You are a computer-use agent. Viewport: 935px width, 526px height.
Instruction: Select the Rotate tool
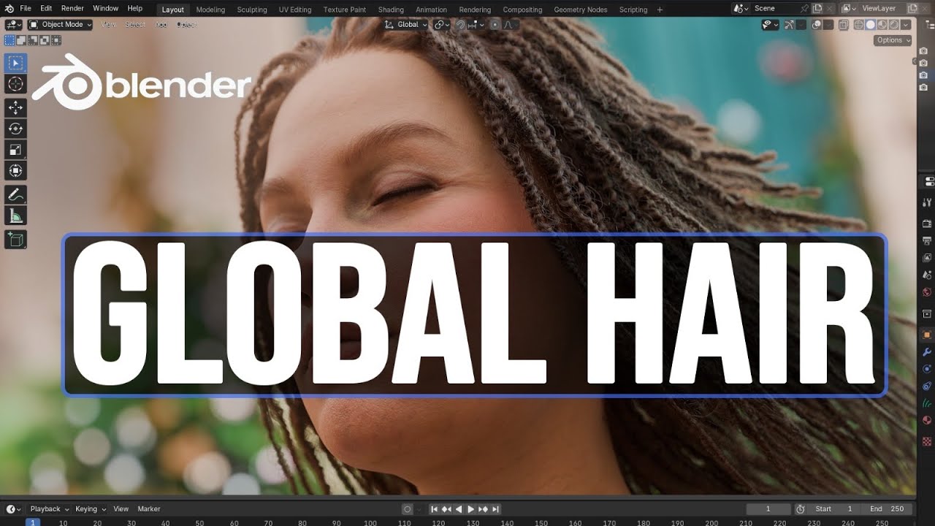coord(15,129)
